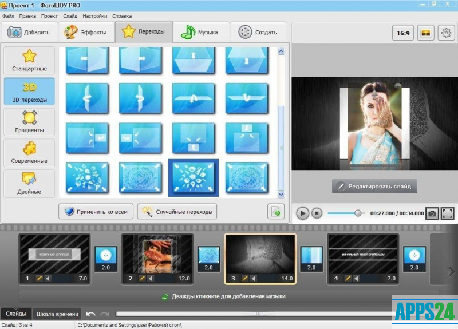The image size is (458, 329).
Task: Select the Двойные transitions category
Action: 29,184
